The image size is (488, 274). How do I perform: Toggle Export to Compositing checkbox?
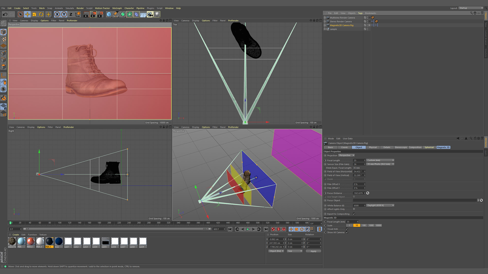(354, 214)
